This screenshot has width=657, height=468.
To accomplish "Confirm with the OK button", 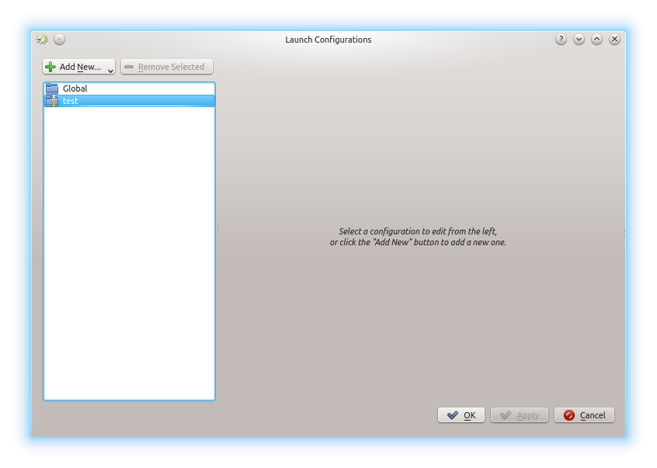I will pyautogui.click(x=461, y=415).
